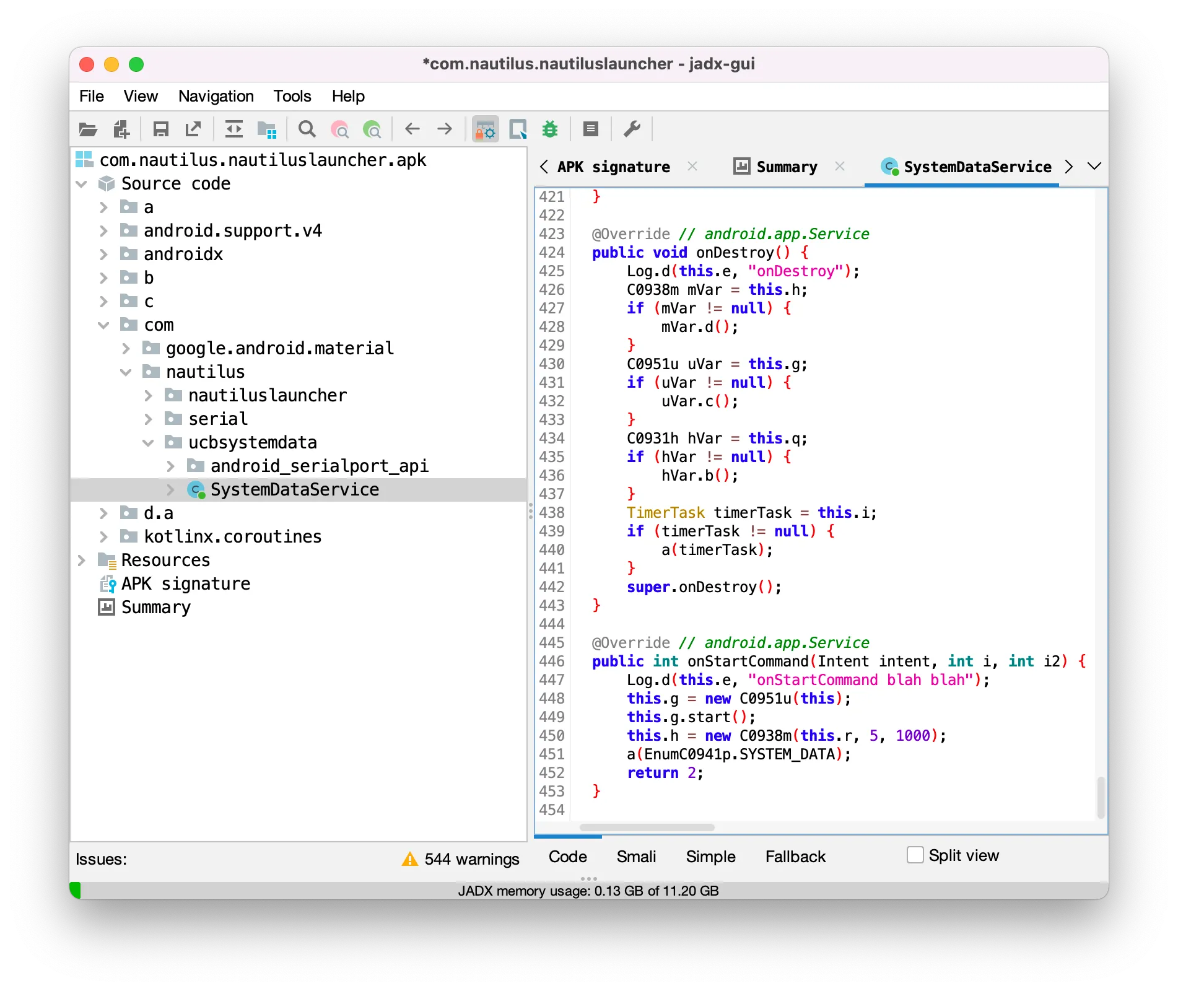Toggle the deobfuscation lock icon

tap(486, 129)
